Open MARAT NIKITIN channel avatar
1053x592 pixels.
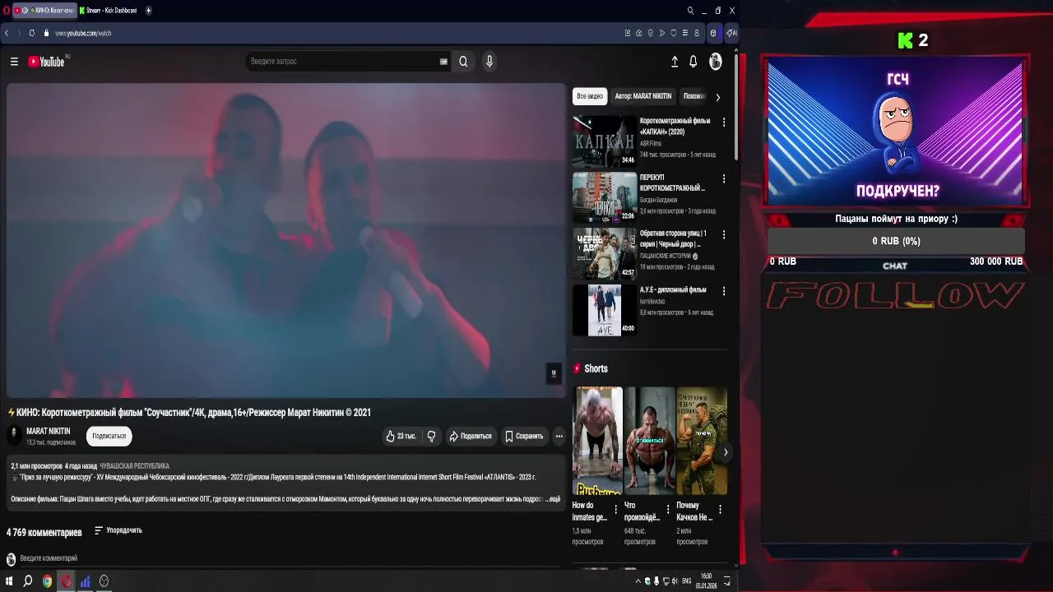point(14,436)
